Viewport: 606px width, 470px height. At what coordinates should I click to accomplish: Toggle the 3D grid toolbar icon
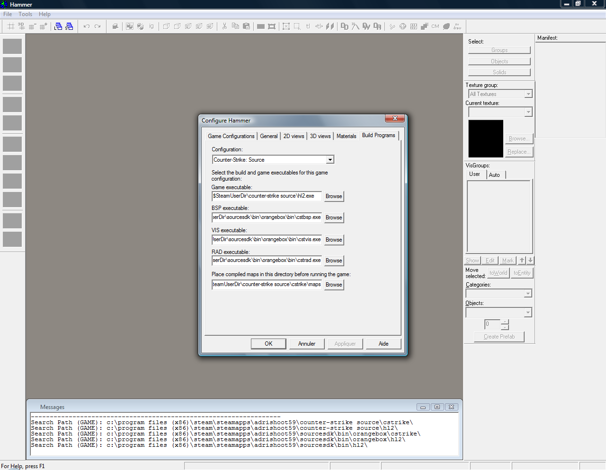pos(22,26)
